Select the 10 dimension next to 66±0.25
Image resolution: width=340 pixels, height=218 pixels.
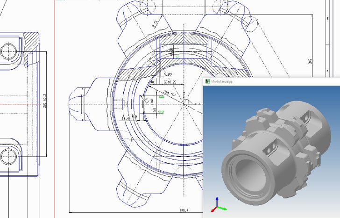[x=152, y=82]
